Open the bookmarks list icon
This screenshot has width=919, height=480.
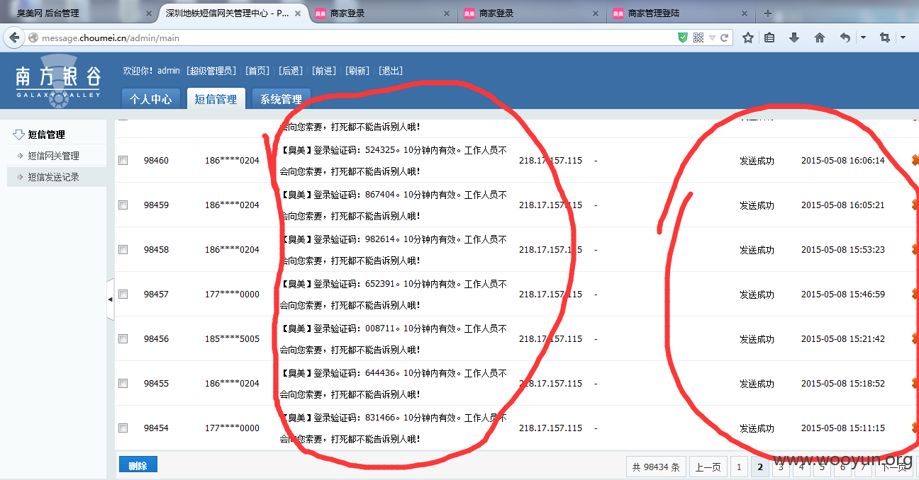[x=769, y=38]
